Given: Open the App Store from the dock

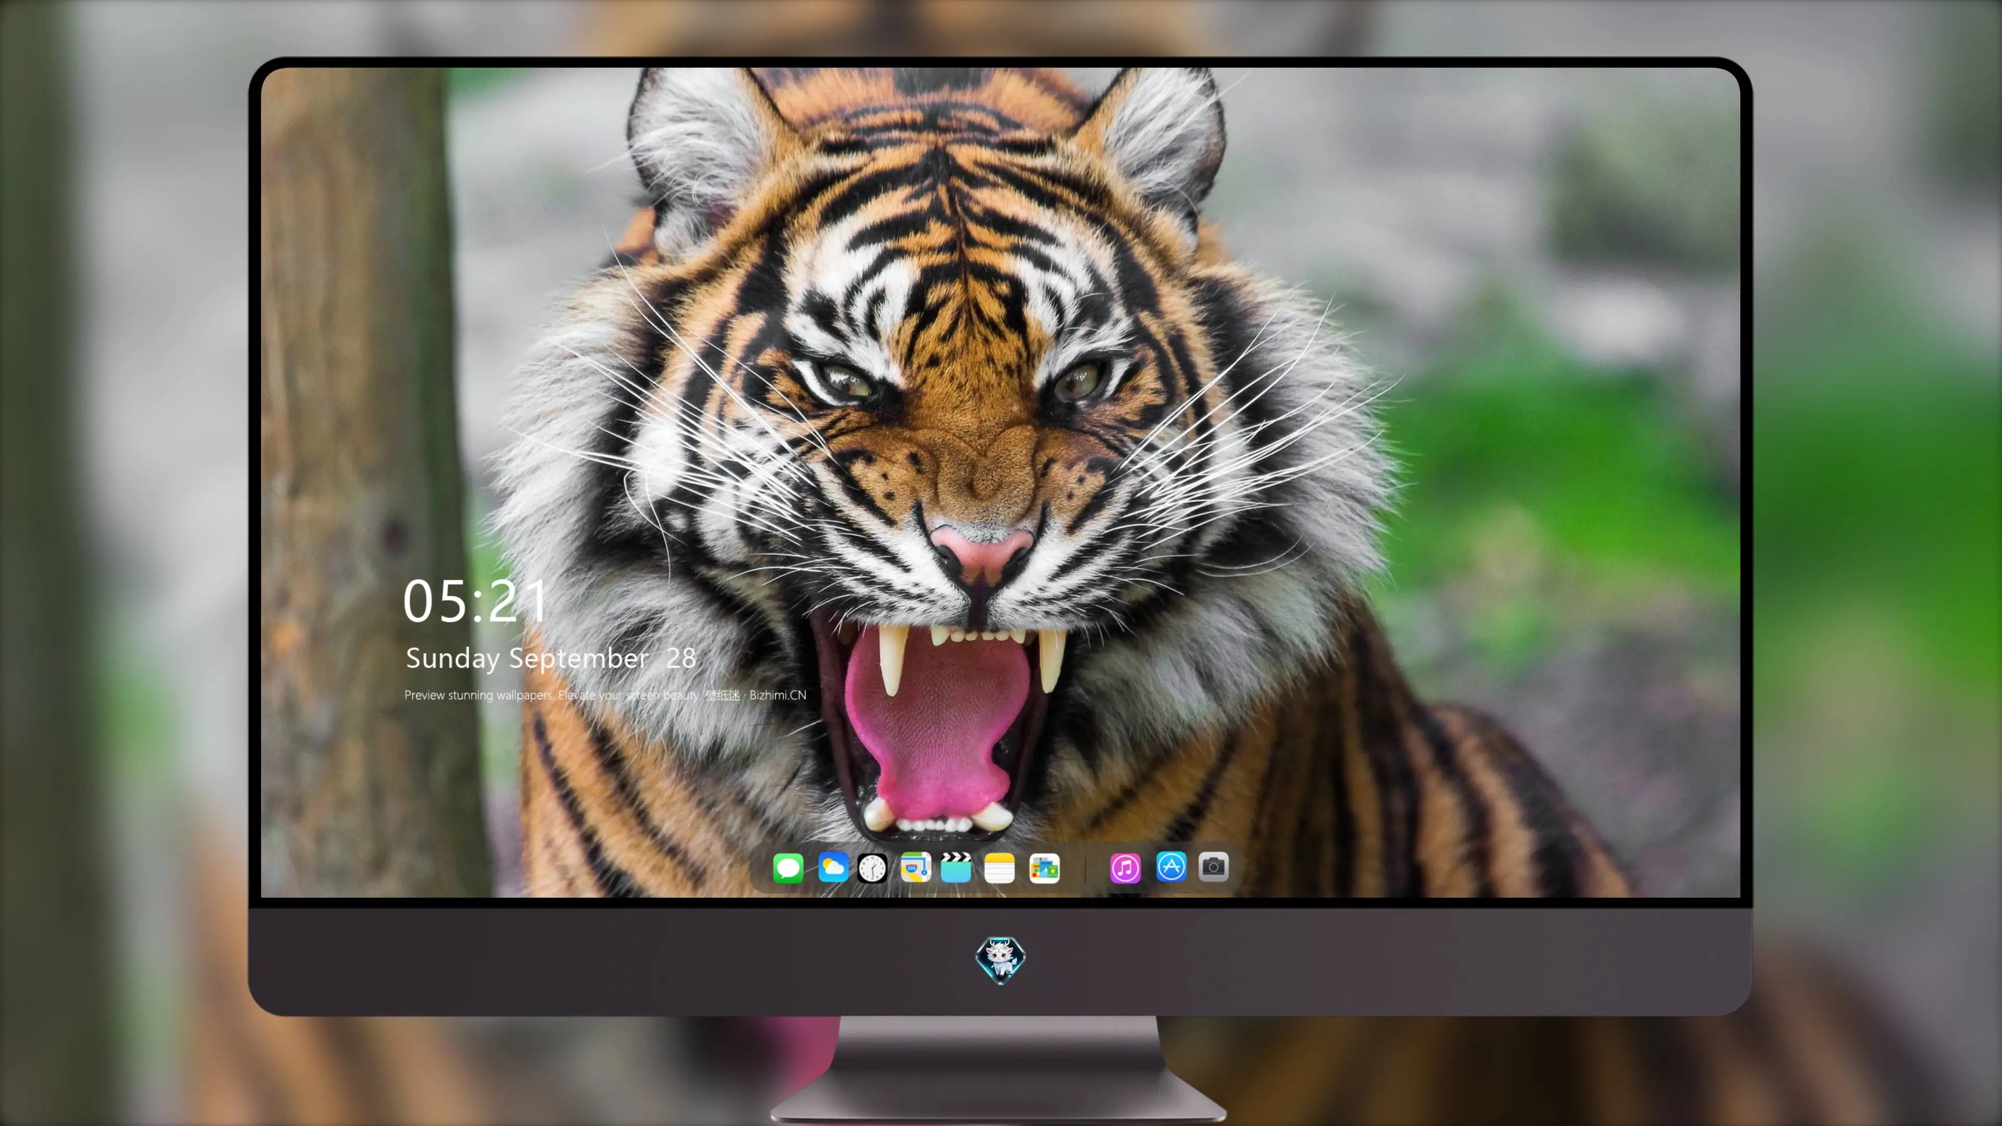Looking at the screenshot, I should pos(1171,866).
